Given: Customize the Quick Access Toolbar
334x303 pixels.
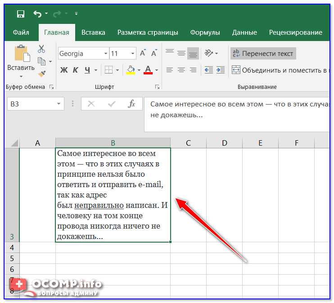Looking at the screenshot, I should (76, 14).
